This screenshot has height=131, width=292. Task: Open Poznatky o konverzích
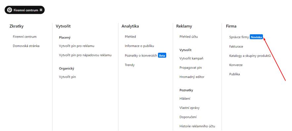[x=141, y=55]
